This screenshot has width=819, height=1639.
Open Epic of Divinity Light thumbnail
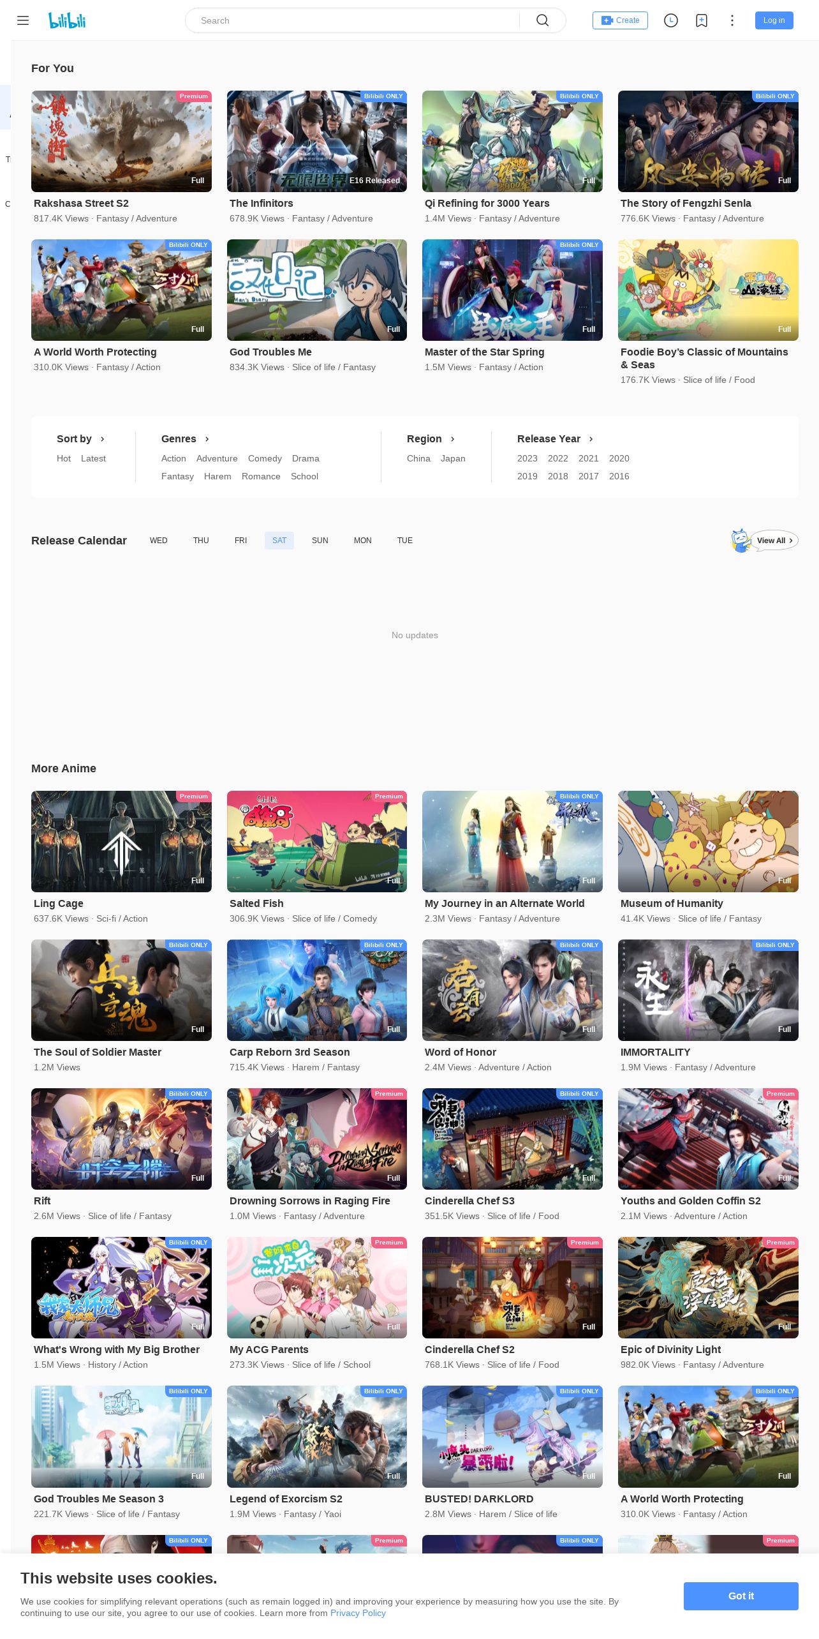tap(708, 1287)
